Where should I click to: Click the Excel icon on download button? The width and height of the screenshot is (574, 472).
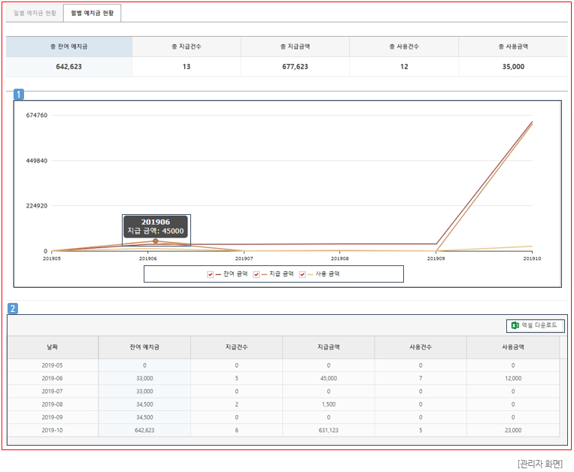pyautogui.click(x=515, y=325)
